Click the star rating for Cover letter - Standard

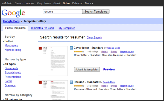pos(79,52)
